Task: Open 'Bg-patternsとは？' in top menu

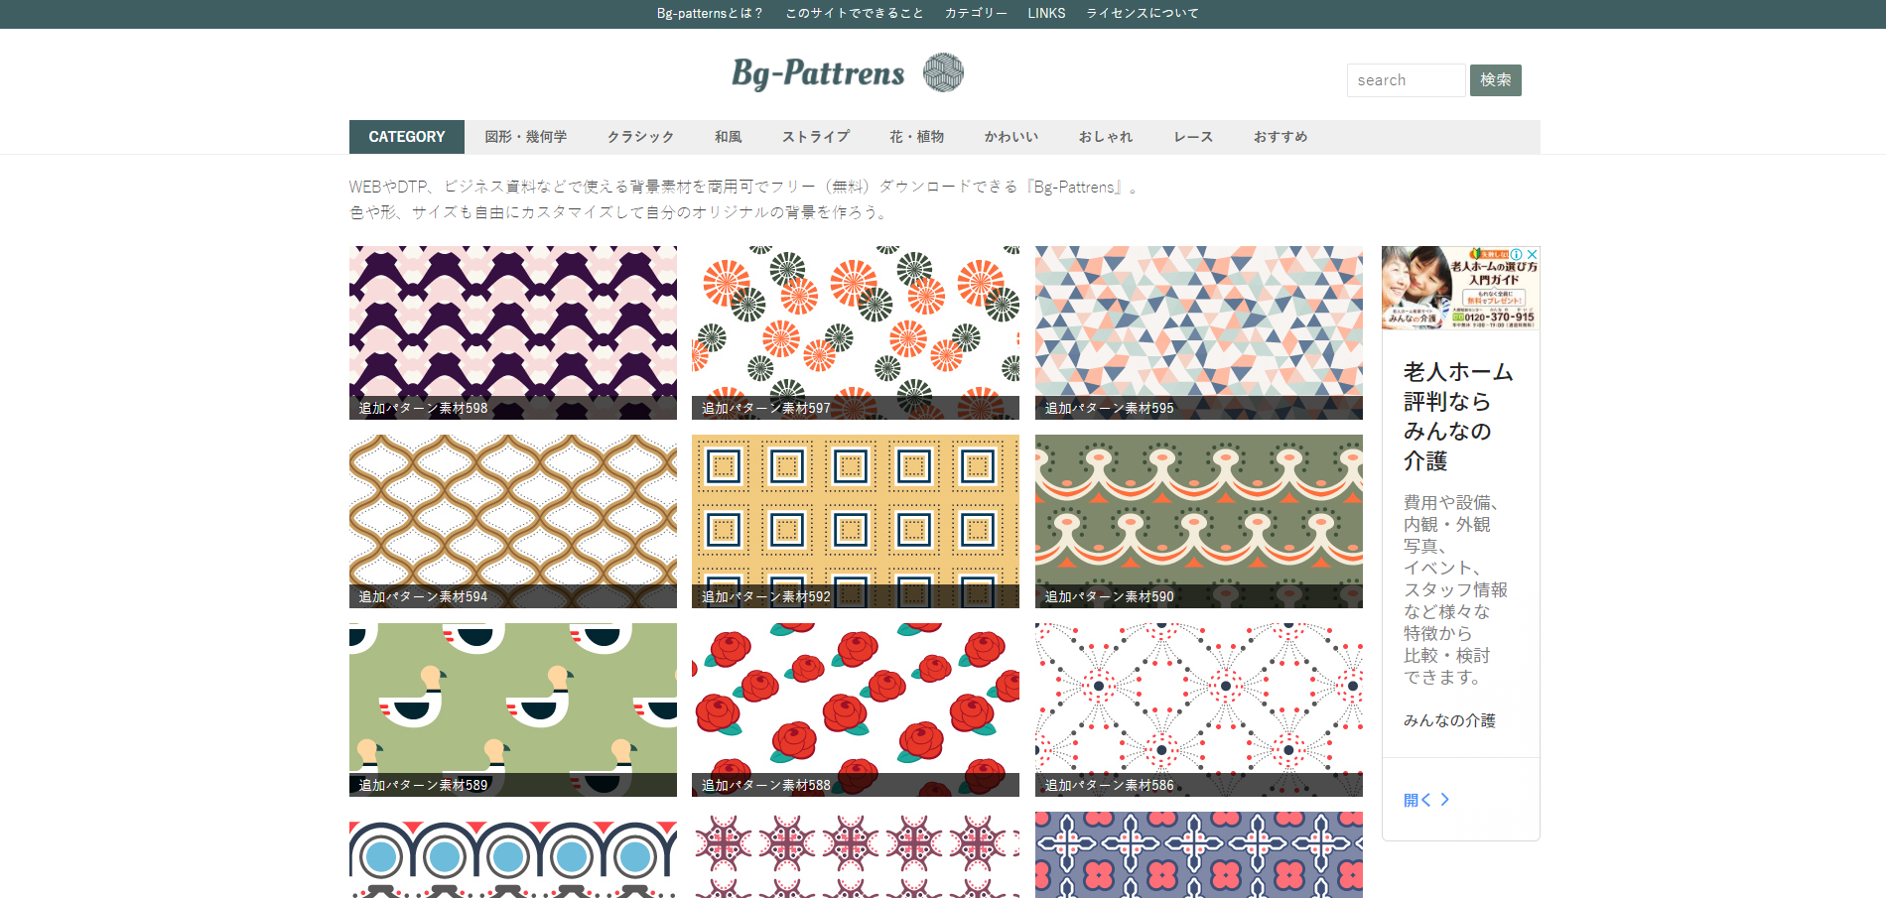Action: 710,13
